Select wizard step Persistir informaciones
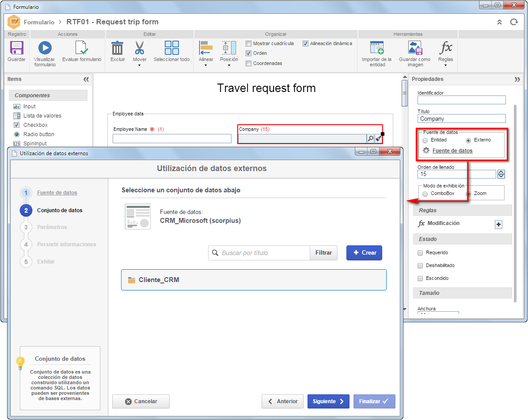This screenshot has width=528, height=420. pos(66,244)
